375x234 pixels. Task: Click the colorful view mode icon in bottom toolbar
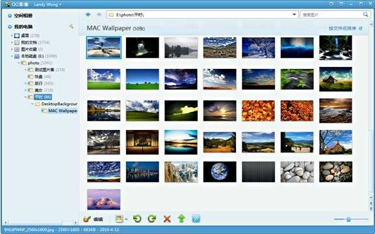119,218
